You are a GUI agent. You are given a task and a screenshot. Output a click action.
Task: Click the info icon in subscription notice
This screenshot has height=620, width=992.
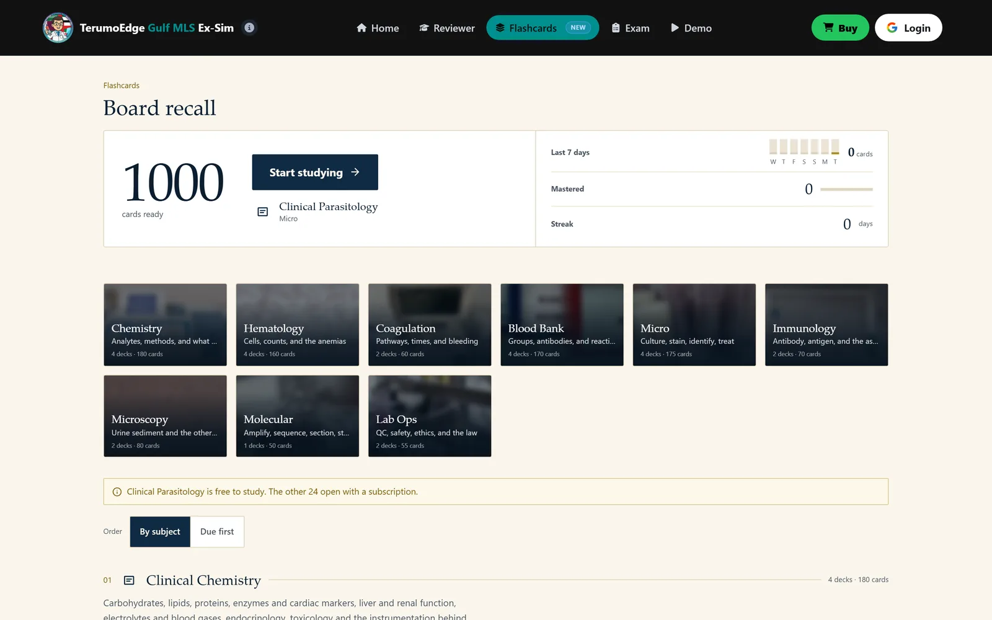coord(117,492)
